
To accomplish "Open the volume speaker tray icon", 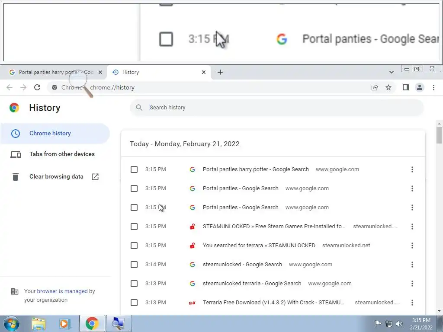I will [x=399, y=323].
